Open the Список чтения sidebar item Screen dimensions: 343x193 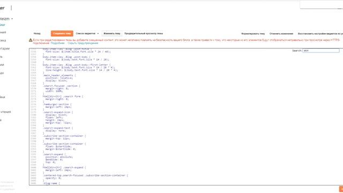(5, 112)
